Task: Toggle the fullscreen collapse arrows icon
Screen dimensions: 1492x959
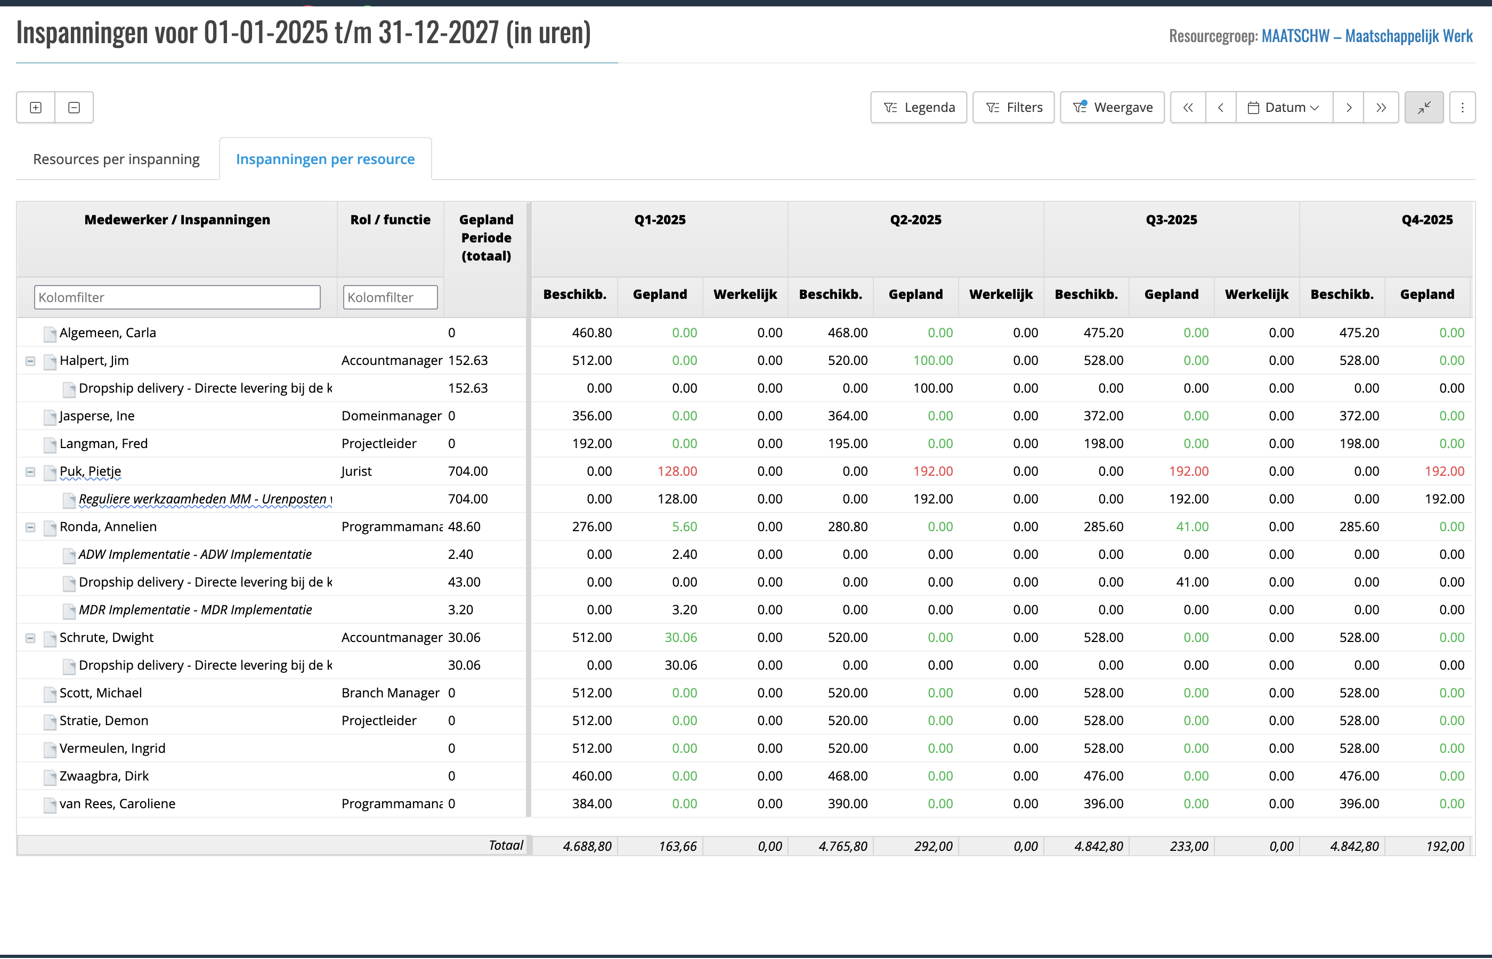Action: tap(1423, 108)
